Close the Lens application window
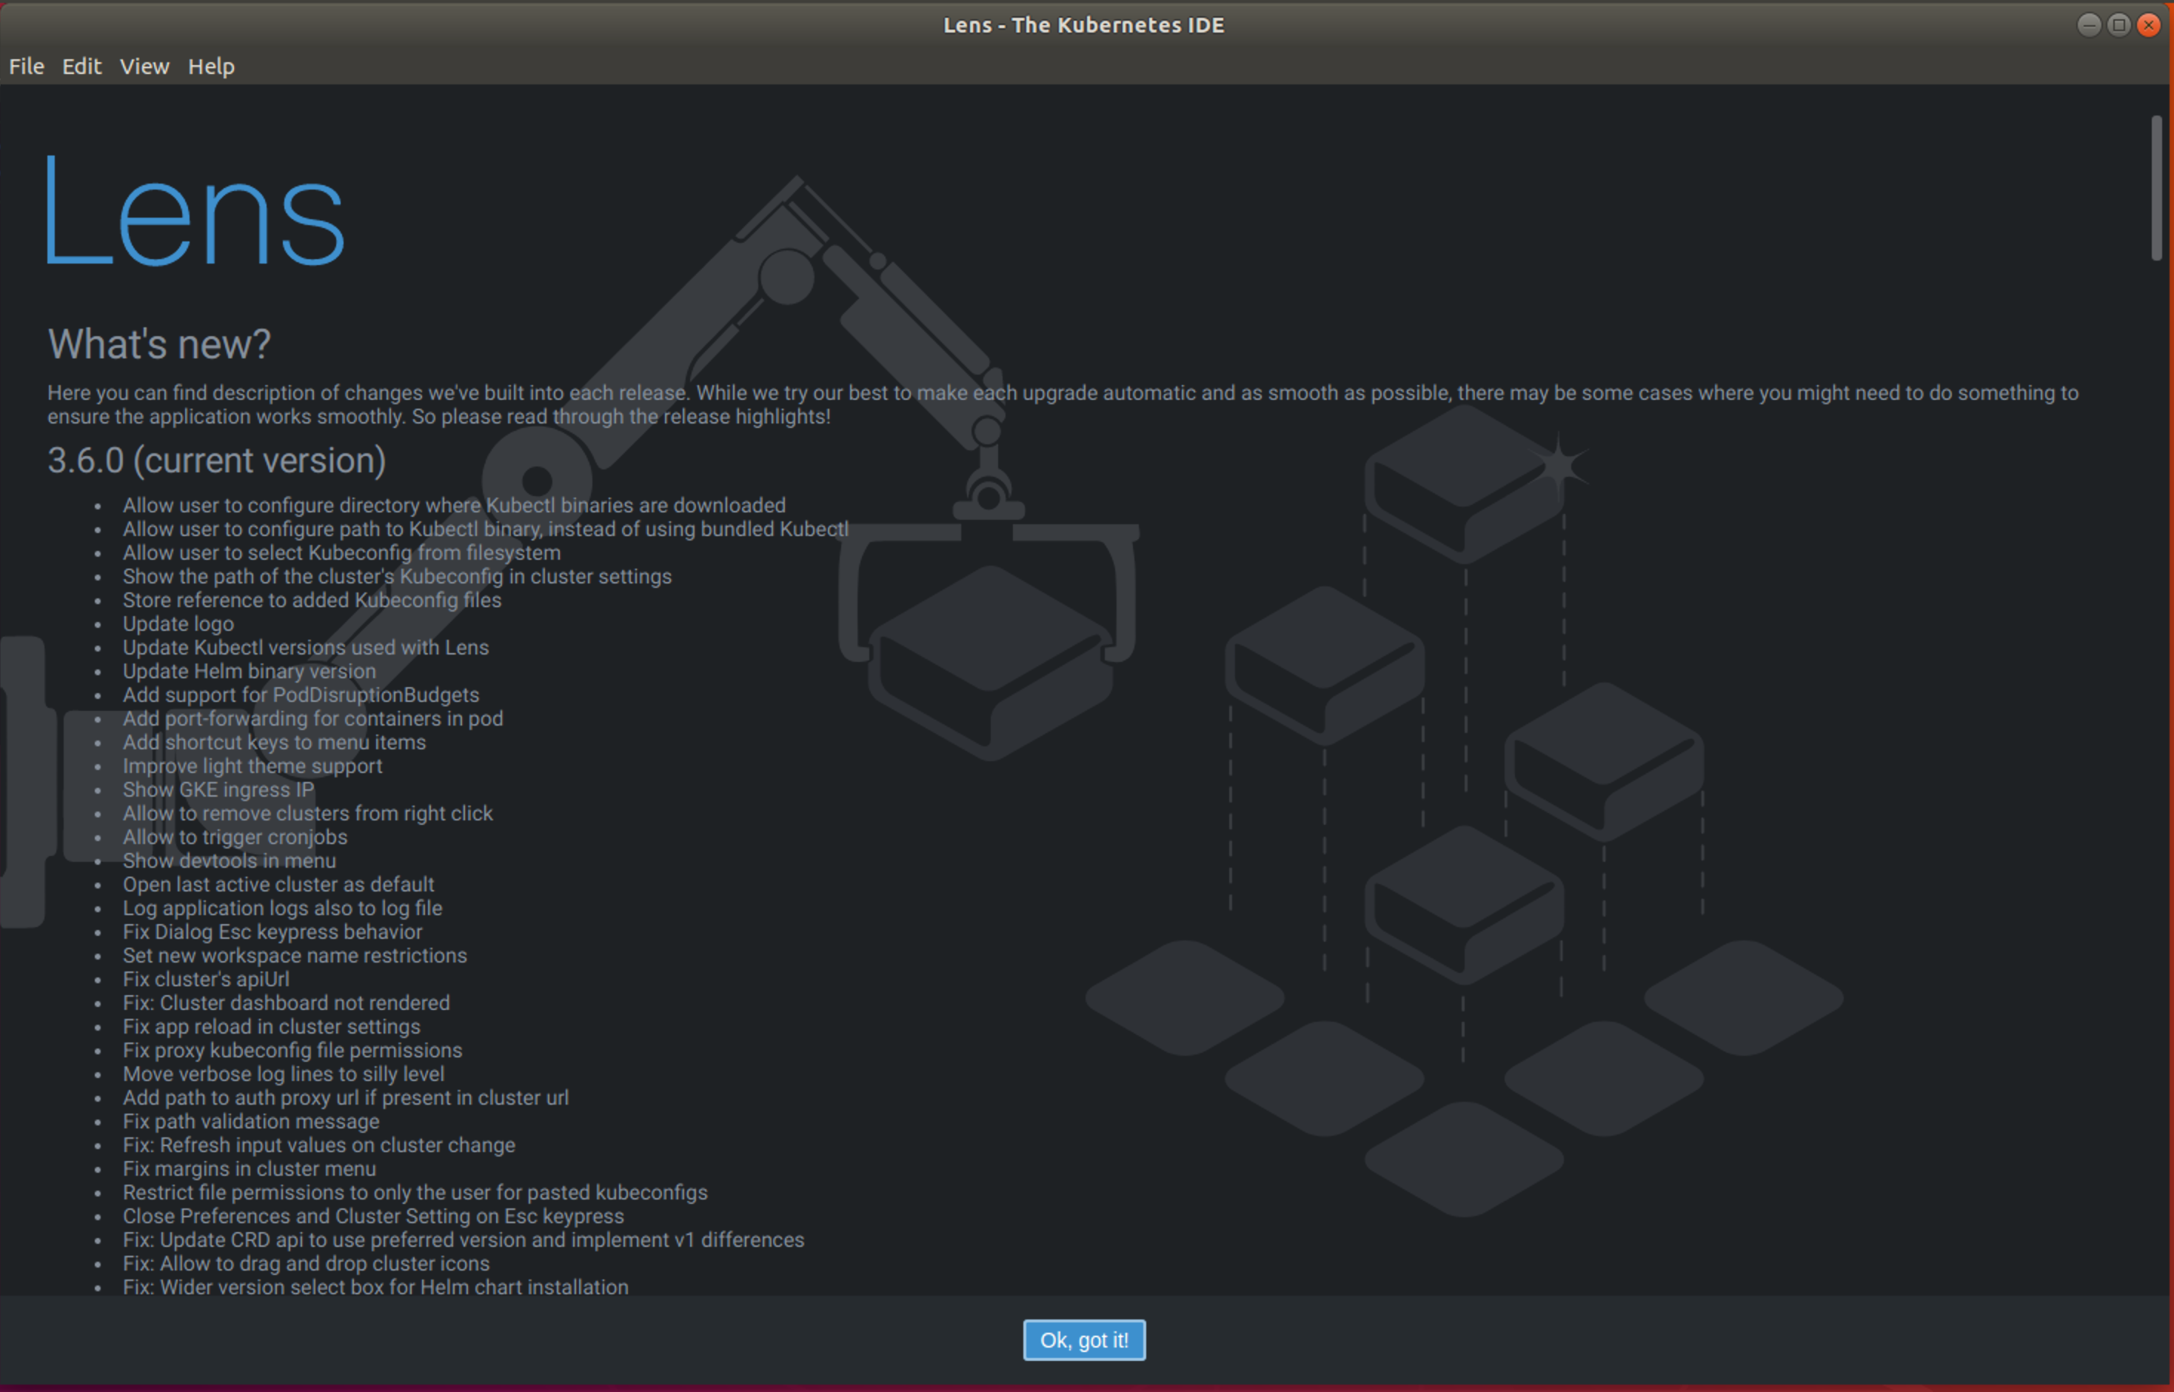The image size is (2174, 1392). tap(2148, 25)
